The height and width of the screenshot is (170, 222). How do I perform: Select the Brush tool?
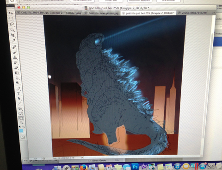pyautogui.click(x=14, y=52)
